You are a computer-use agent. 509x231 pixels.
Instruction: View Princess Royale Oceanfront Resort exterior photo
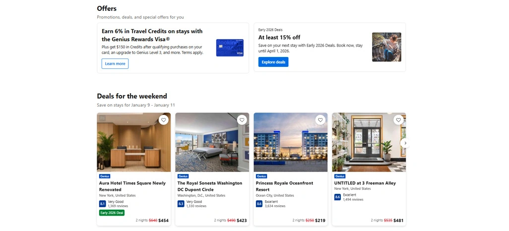(291, 142)
